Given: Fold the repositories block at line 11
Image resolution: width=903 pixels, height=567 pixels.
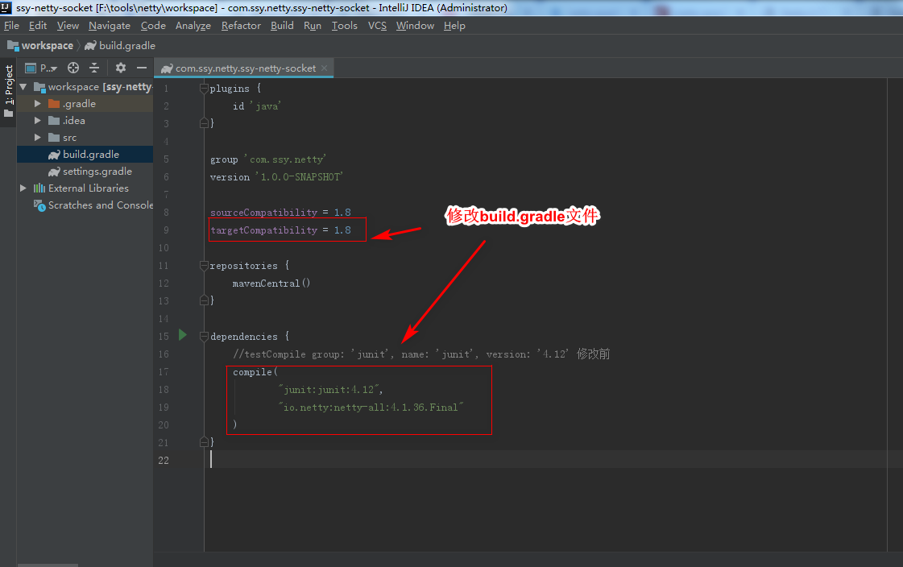Looking at the screenshot, I should (204, 265).
